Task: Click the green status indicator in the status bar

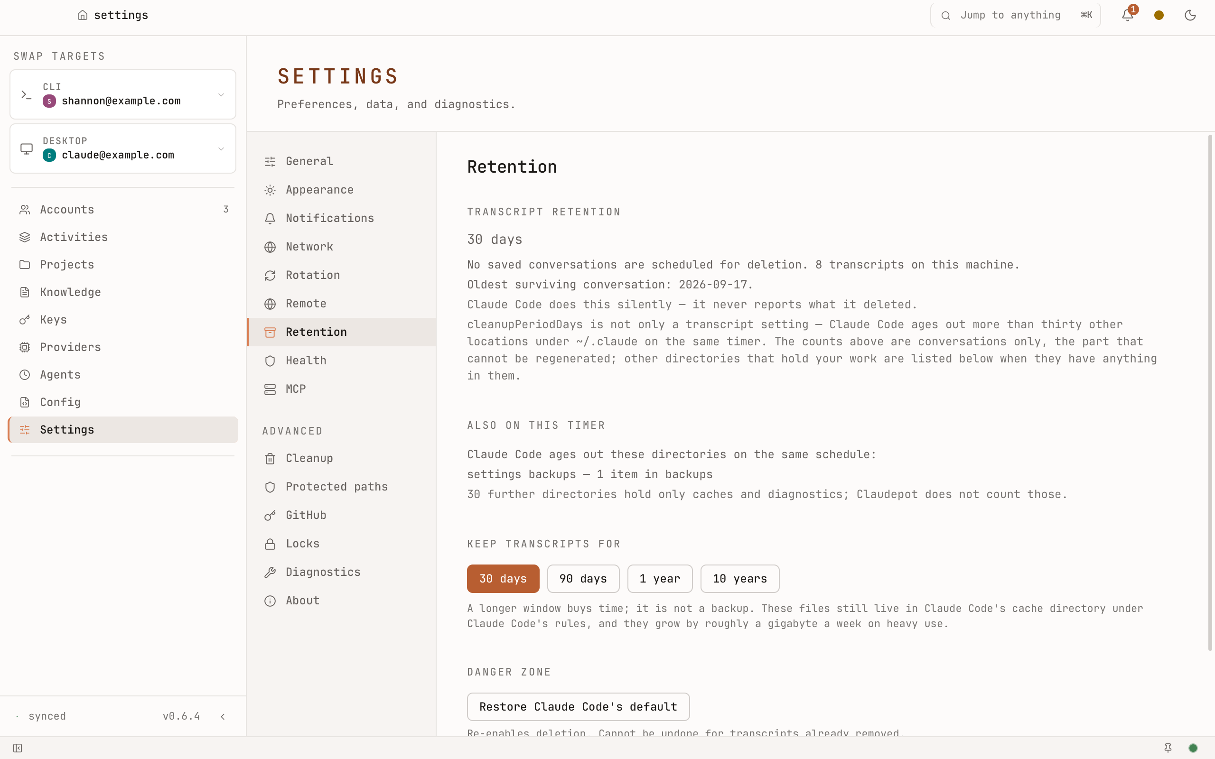Action: tap(1194, 748)
